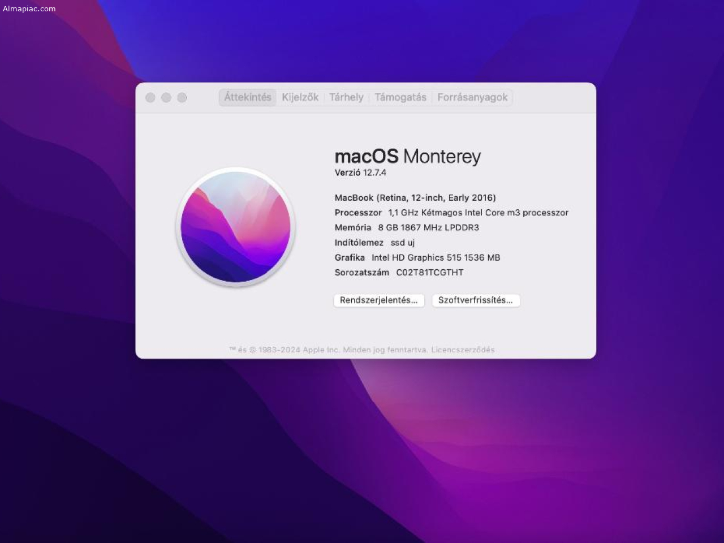Click the MacBook (Retina, 12-inch, Early 2016) text

pyautogui.click(x=415, y=197)
